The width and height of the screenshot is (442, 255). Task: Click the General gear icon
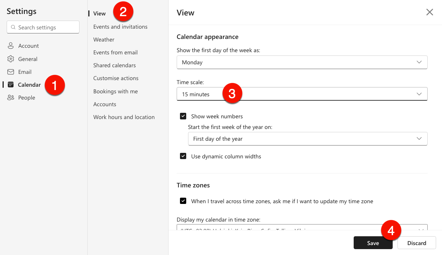tap(11, 59)
